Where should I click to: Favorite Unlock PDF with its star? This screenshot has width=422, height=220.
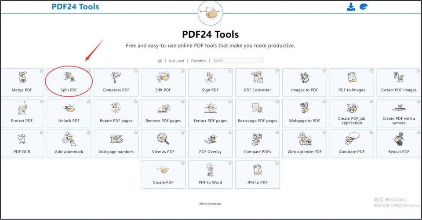point(88,102)
